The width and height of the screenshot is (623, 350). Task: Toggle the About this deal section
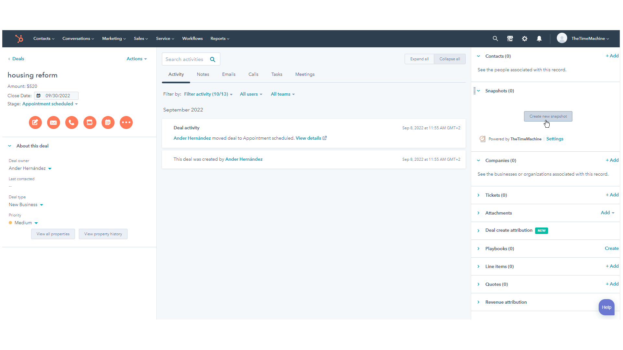[x=9, y=146]
